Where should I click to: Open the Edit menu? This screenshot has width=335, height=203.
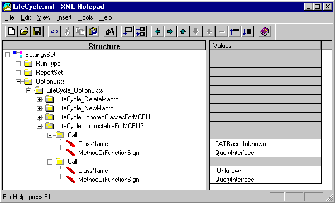click(26, 17)
